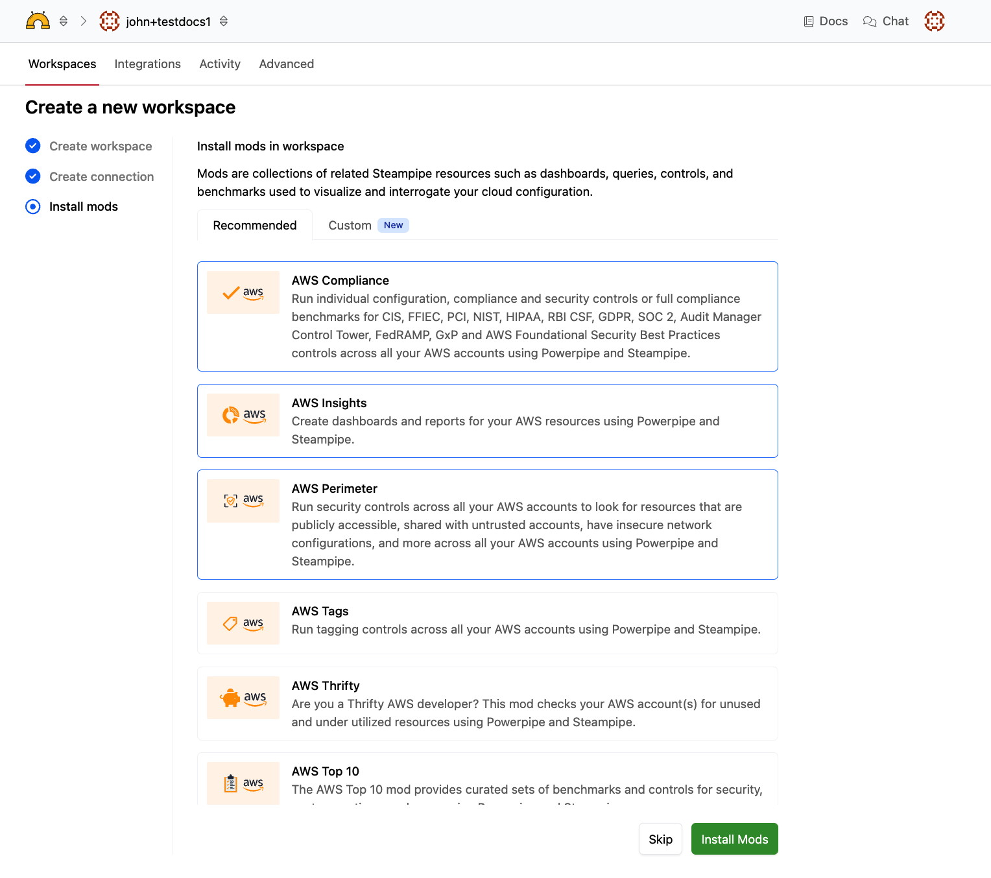
Task: Click the Turbot Pipes logo icon
Action: [38, 21]
